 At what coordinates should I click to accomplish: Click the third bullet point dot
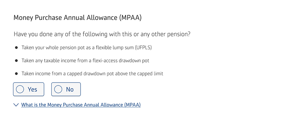16,74
